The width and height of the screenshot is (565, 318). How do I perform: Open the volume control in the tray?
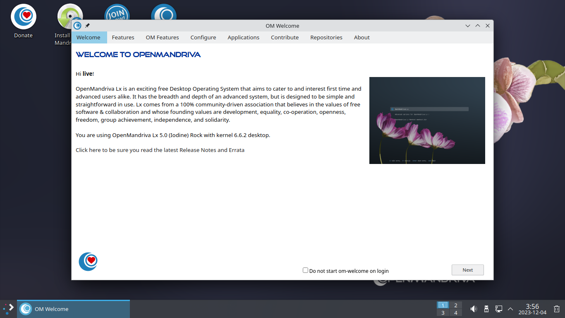474,309
